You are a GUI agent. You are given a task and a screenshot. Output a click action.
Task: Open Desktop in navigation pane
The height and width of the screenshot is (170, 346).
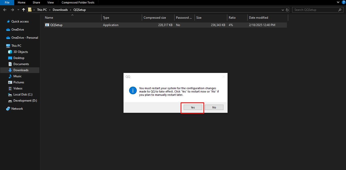click(x=19, y=58)
